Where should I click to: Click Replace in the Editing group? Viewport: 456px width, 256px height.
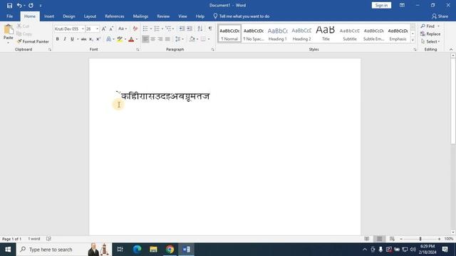[x=430, y=34]
